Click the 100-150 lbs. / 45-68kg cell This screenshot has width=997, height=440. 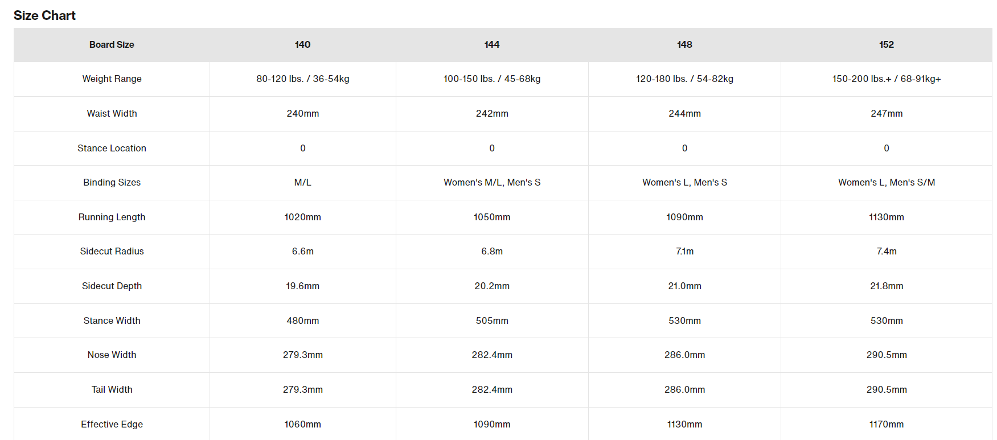[492, 79]
